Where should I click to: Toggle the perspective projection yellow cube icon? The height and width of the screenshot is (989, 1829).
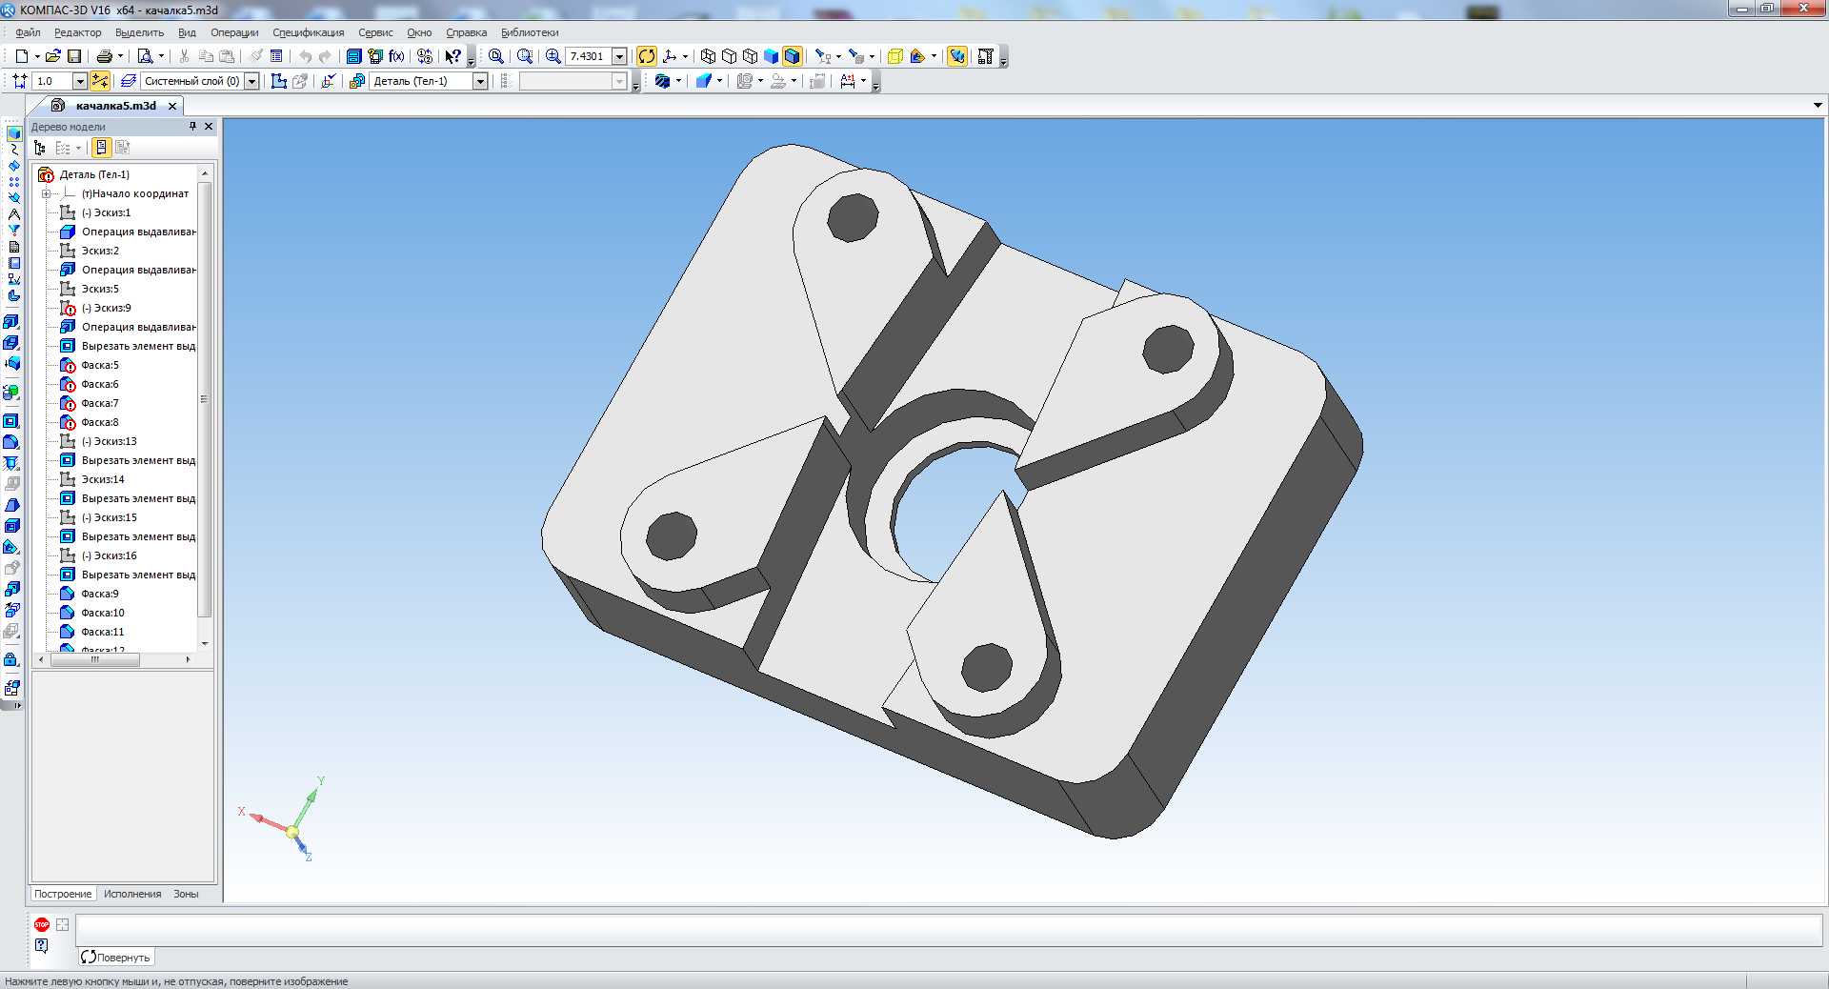pos(894,56)
